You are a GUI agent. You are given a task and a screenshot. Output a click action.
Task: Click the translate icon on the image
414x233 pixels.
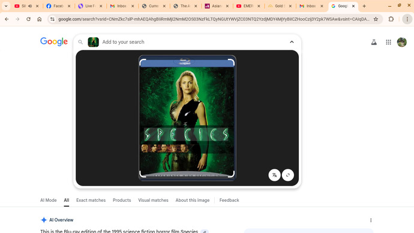click(x=274, y=175)
